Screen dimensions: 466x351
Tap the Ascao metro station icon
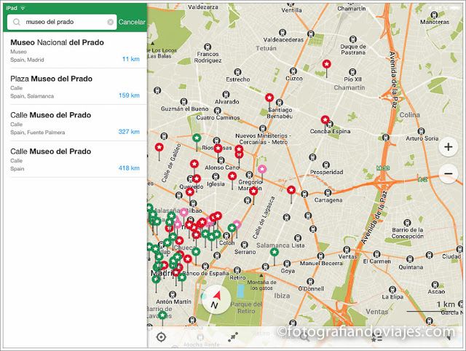(x=435, y=285)
